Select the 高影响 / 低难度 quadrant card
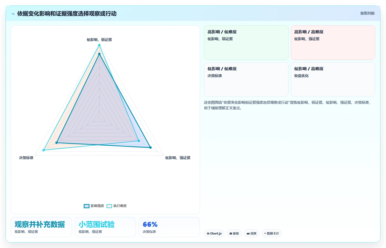This screenshot has width=386, height=248. pos(246,43)
